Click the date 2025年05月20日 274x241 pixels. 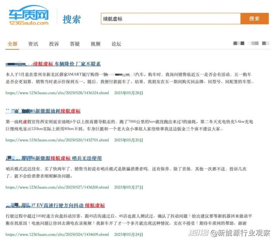click(x=129, y=140)
